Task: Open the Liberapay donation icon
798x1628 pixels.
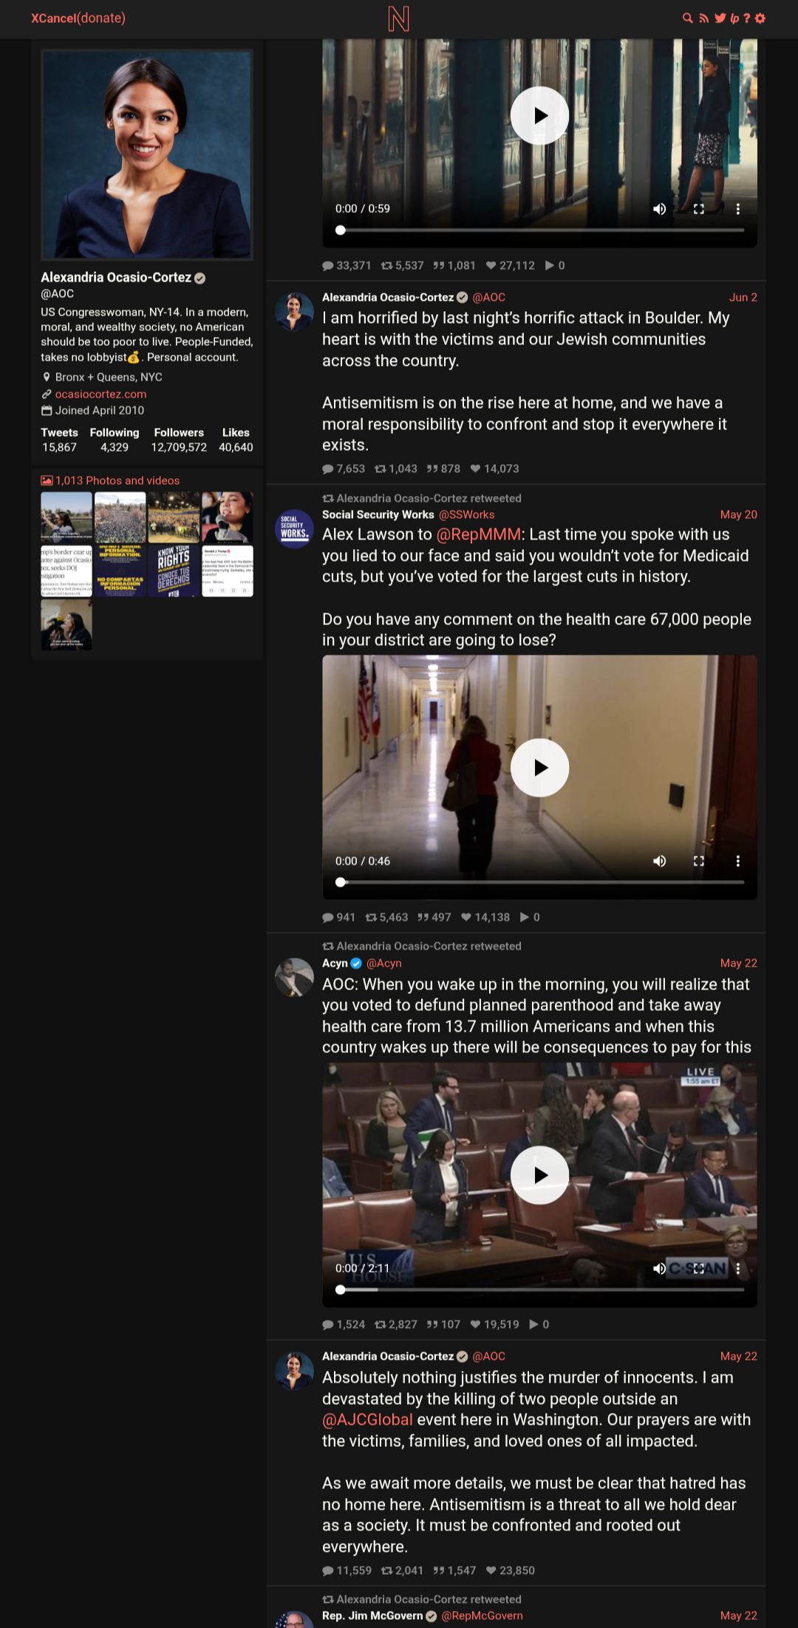Action: coord(734,18)
